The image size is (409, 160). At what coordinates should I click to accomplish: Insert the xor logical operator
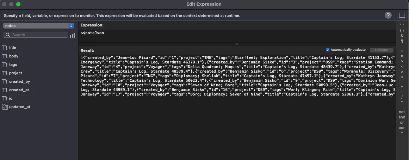(x=402, y=128)
